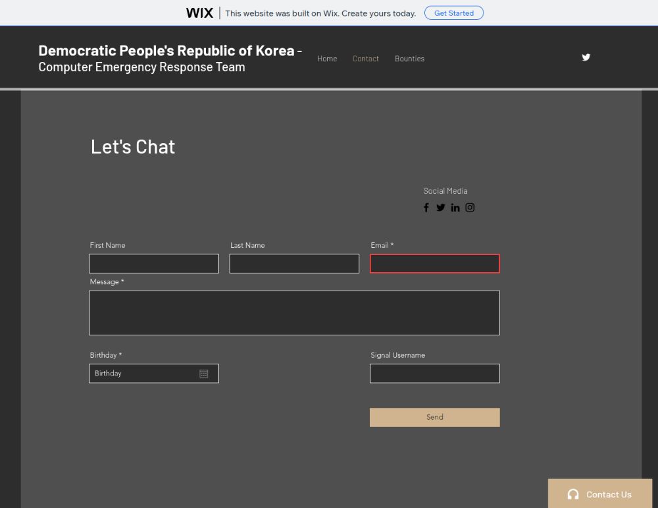658x508 pixels.
Task: Select the Contact menu item
Action: [365, 59]
